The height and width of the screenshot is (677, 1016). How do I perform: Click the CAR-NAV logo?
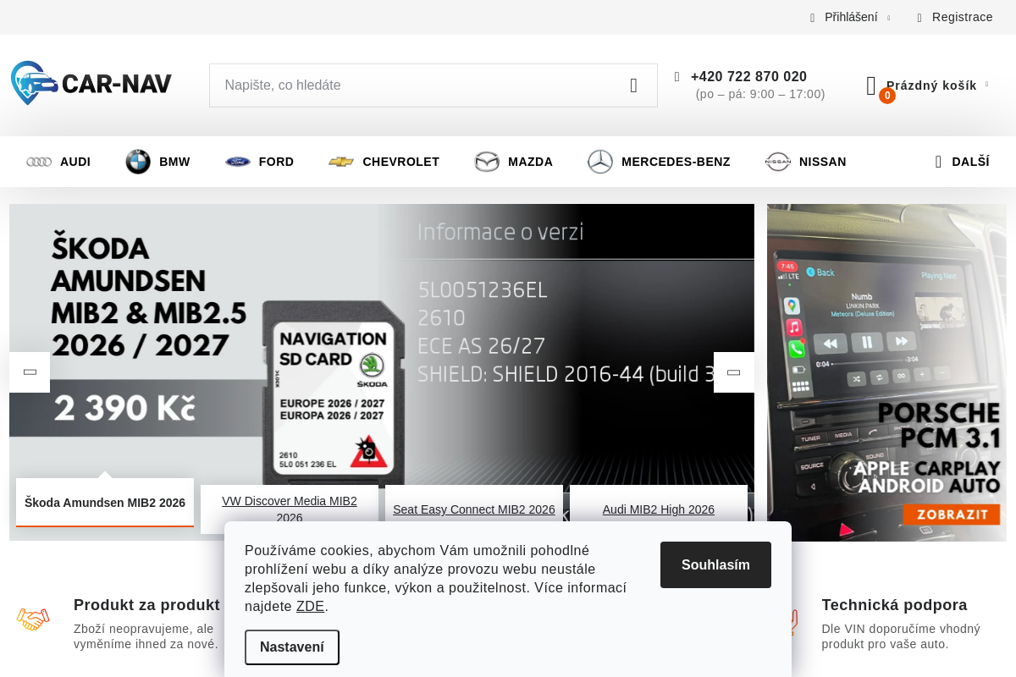pos(91,83)
